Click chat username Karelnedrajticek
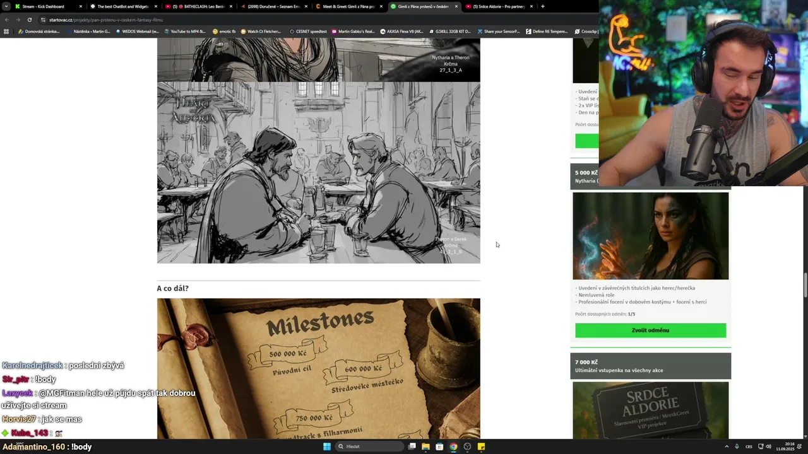Image resolution: width=808 pixels, height=454 pixels. (x=32, y=366)
